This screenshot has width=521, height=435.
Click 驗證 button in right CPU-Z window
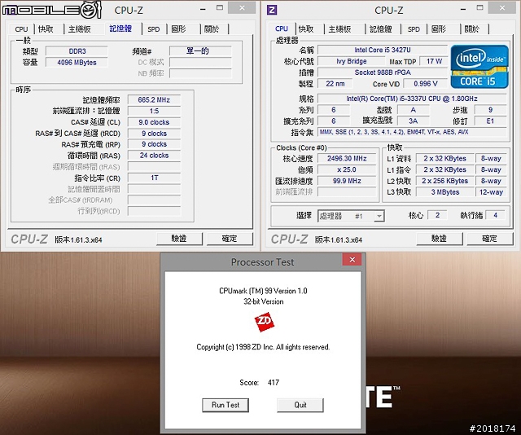pyautogui.click(x=440, y=239)
